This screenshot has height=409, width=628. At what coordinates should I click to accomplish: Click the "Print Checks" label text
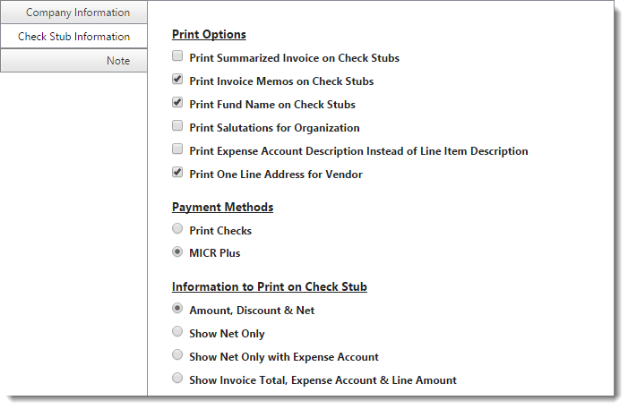pyautogui.click(x=220, y=231)
